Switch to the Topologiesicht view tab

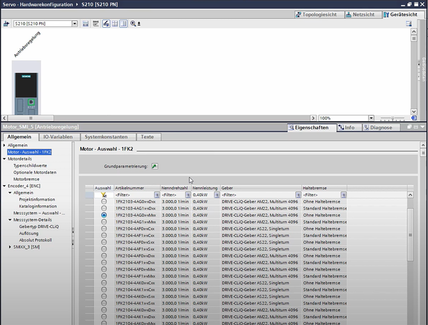319,14
